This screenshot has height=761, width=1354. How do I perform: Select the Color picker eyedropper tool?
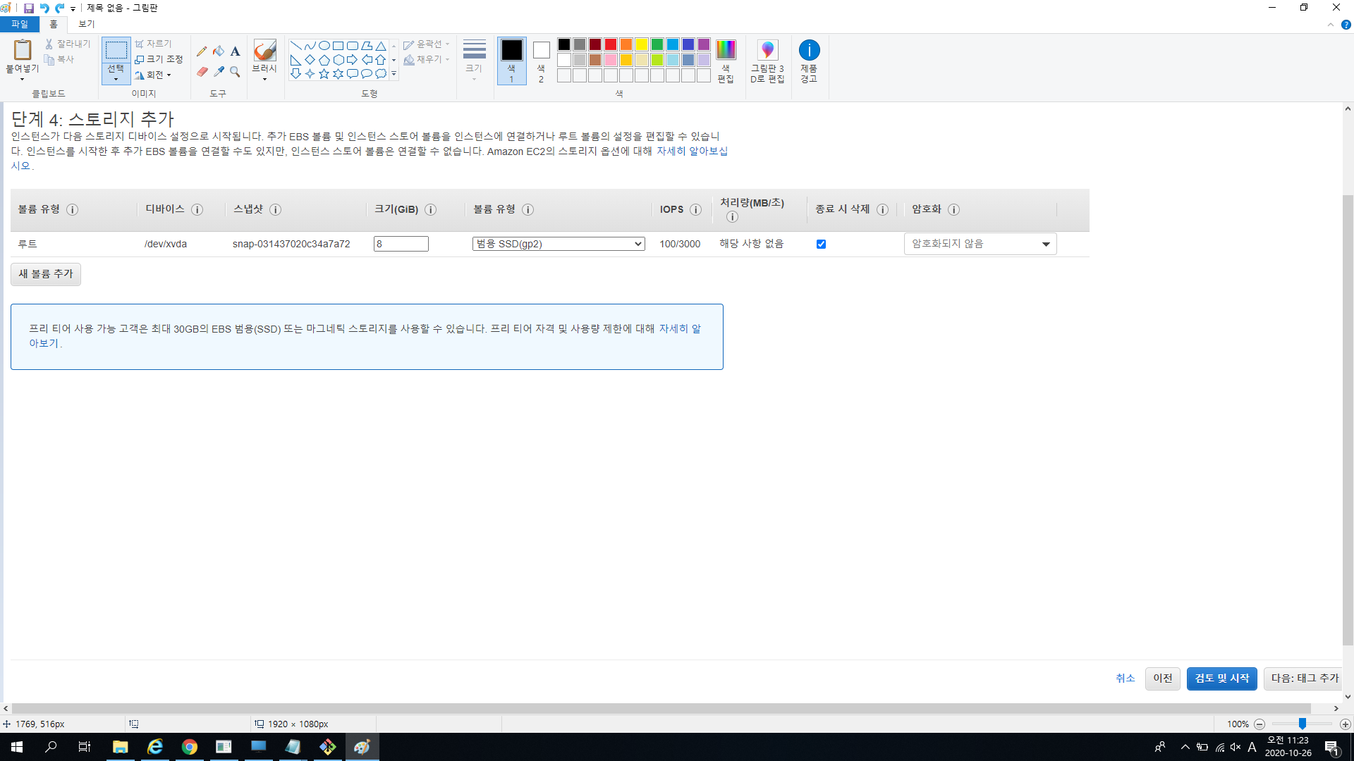click(x=219, y=72)
